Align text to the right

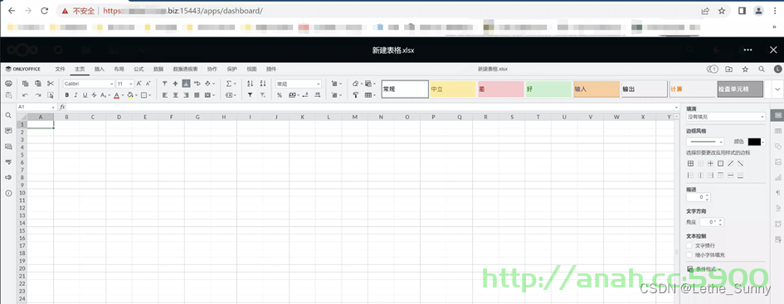pyautogui.click(x=186, y=94)
